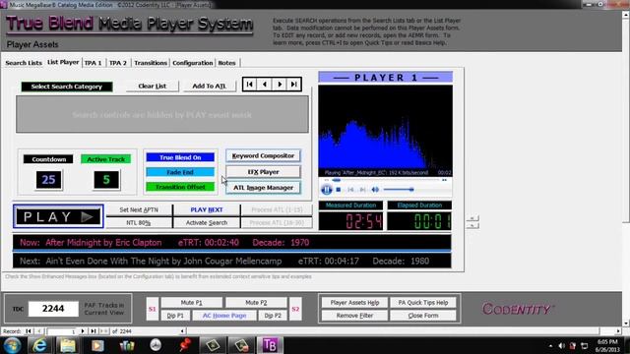Go to first record in record navigator
This screenshot has width=630, height=354.
29,331
